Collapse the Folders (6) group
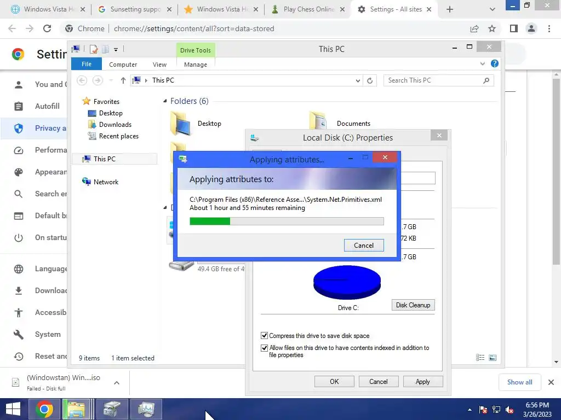This screenshot has width=561, height=420. pyautogui.click(x=165, y=101)
